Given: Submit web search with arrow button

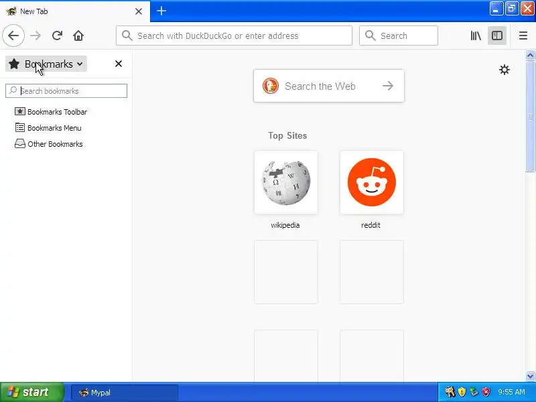Looking at the screenshot, I should tap(388, 86).
